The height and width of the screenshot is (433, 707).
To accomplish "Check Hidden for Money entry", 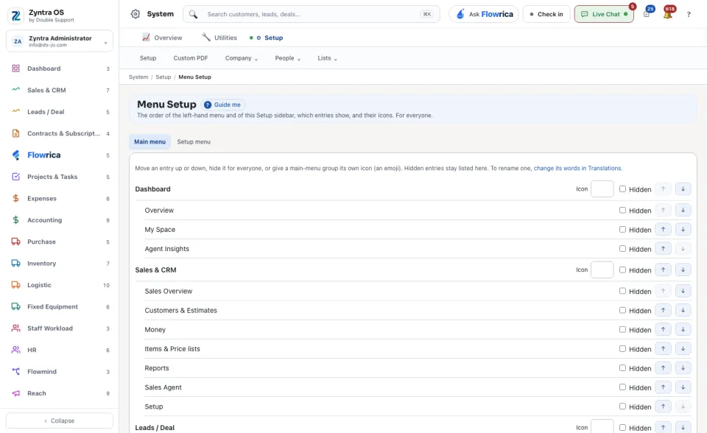I will coord(622,329).
